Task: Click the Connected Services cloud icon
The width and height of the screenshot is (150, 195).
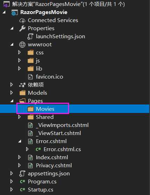Action: (x=22, y=20)
